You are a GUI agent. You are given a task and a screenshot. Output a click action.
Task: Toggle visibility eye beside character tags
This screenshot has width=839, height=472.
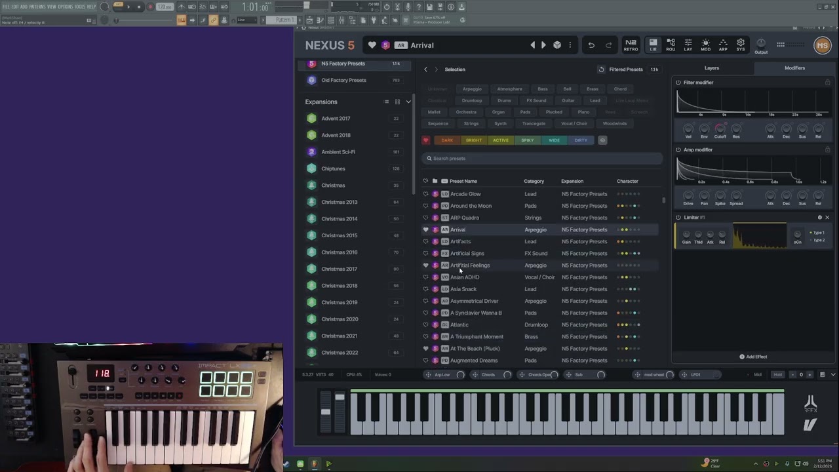602,140
